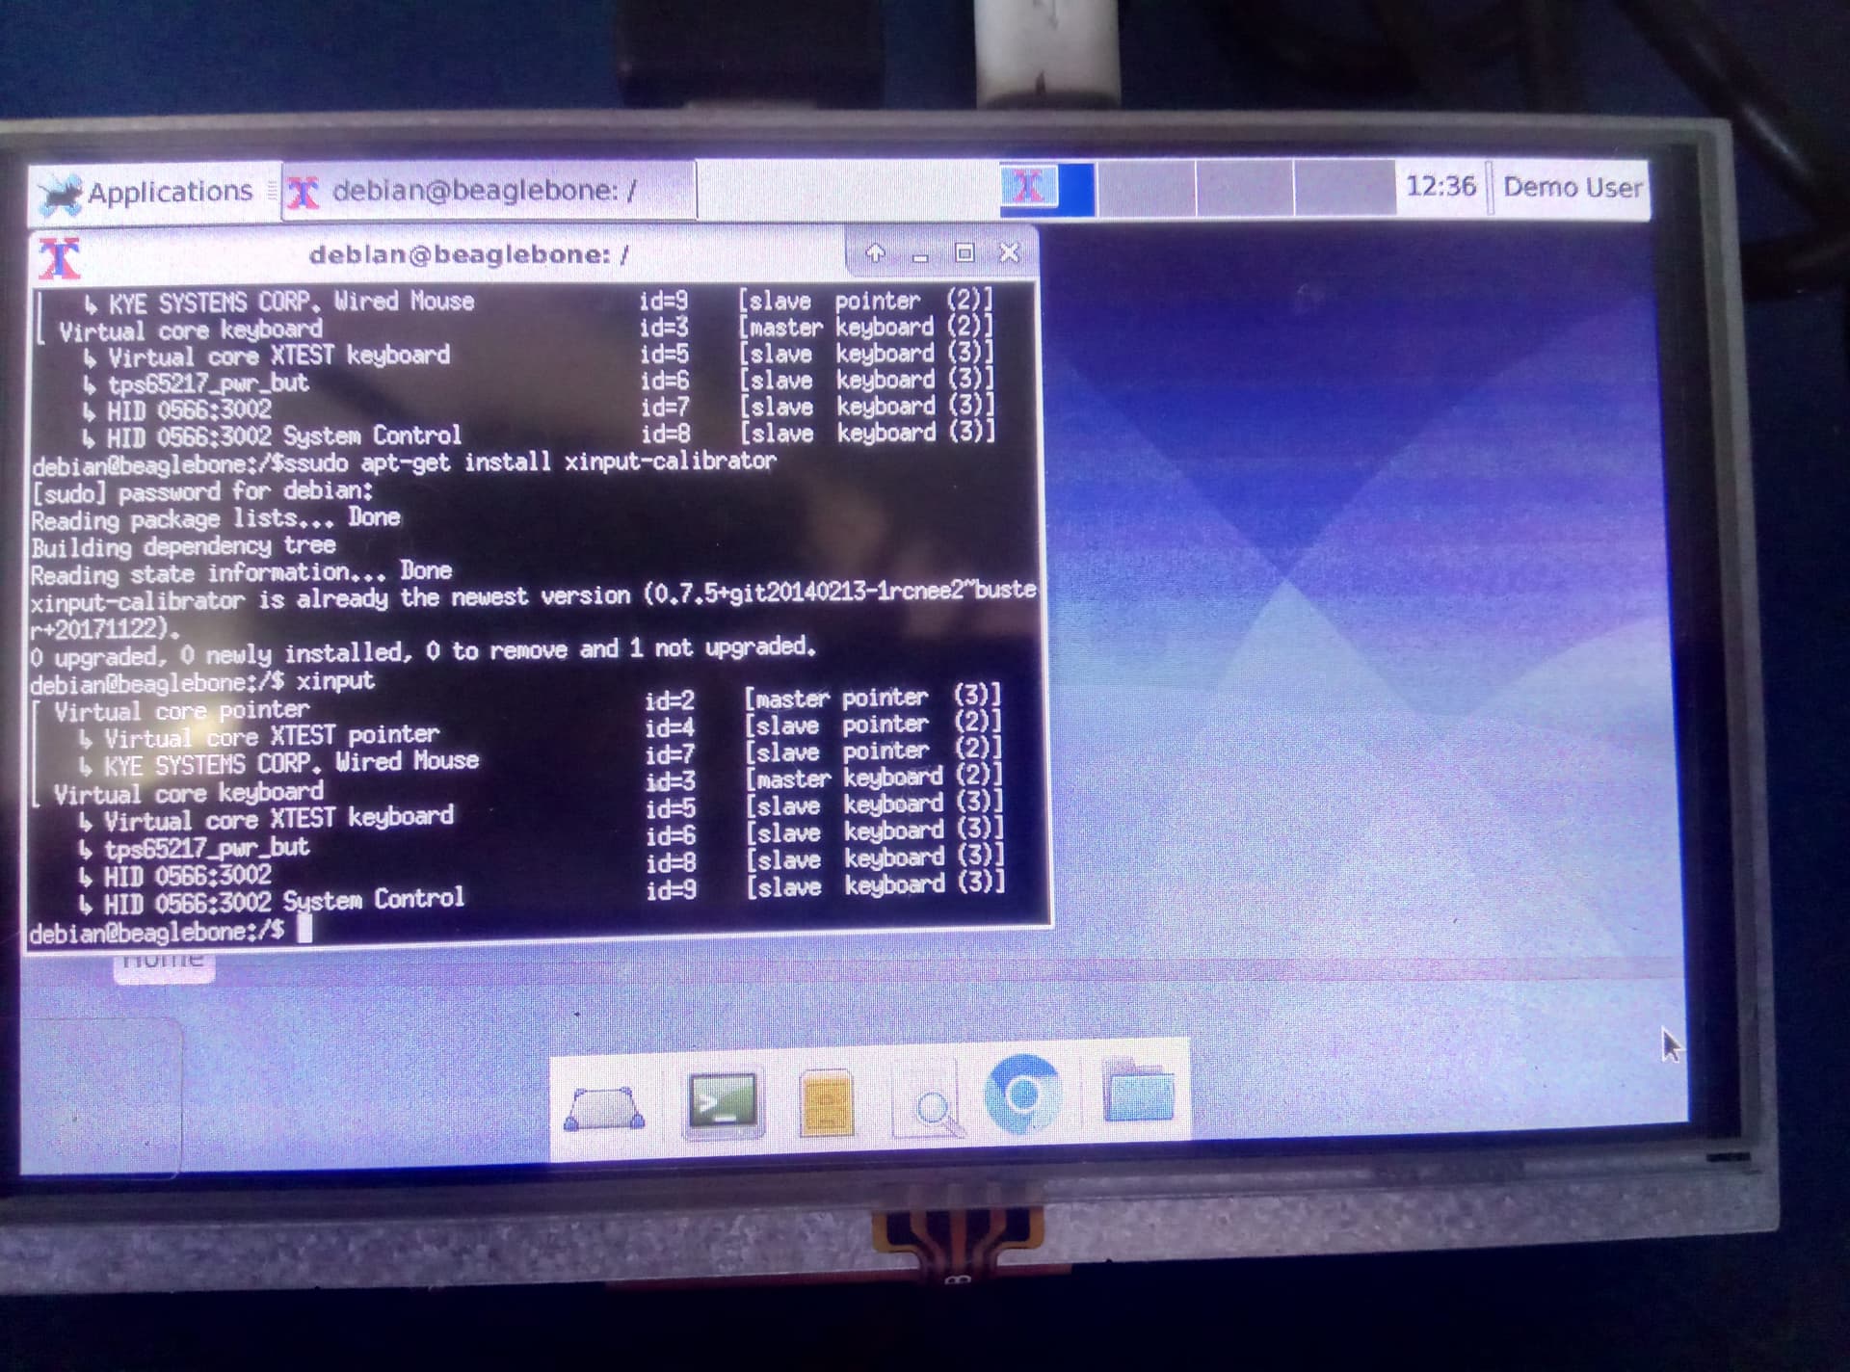1850x1372 pixels.
Task: Launch the terminal emulator from dock
Action: point(723,1103)
